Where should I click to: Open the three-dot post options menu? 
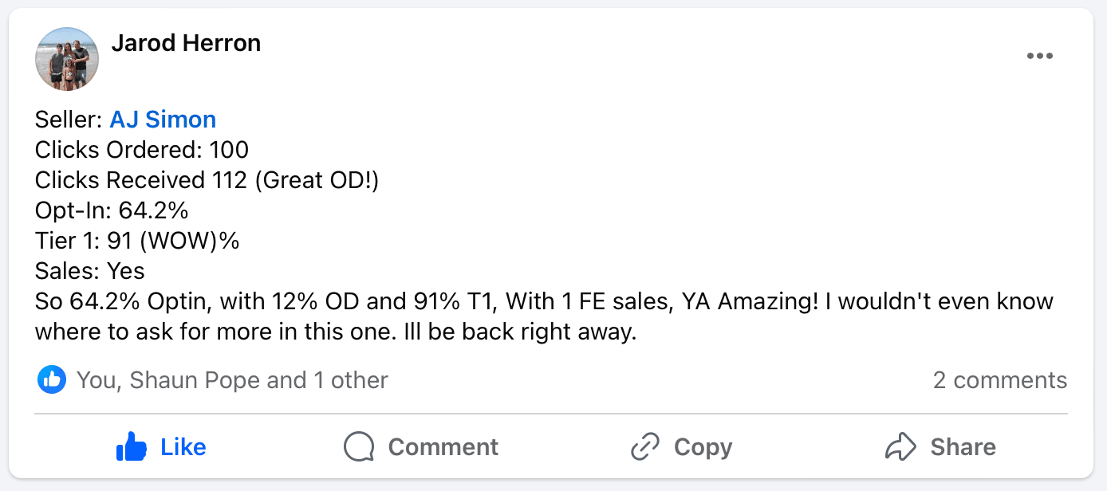[x=1039, y=56]
